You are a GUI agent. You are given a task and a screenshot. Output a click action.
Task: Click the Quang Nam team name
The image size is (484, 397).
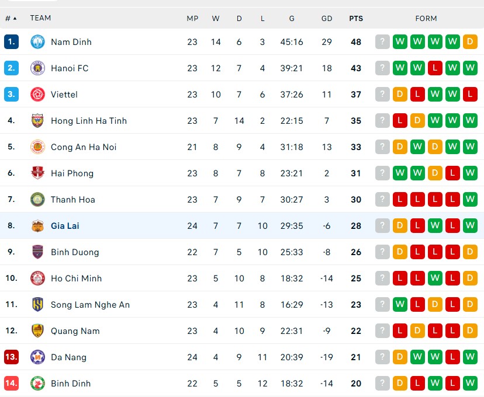[75, 331]
